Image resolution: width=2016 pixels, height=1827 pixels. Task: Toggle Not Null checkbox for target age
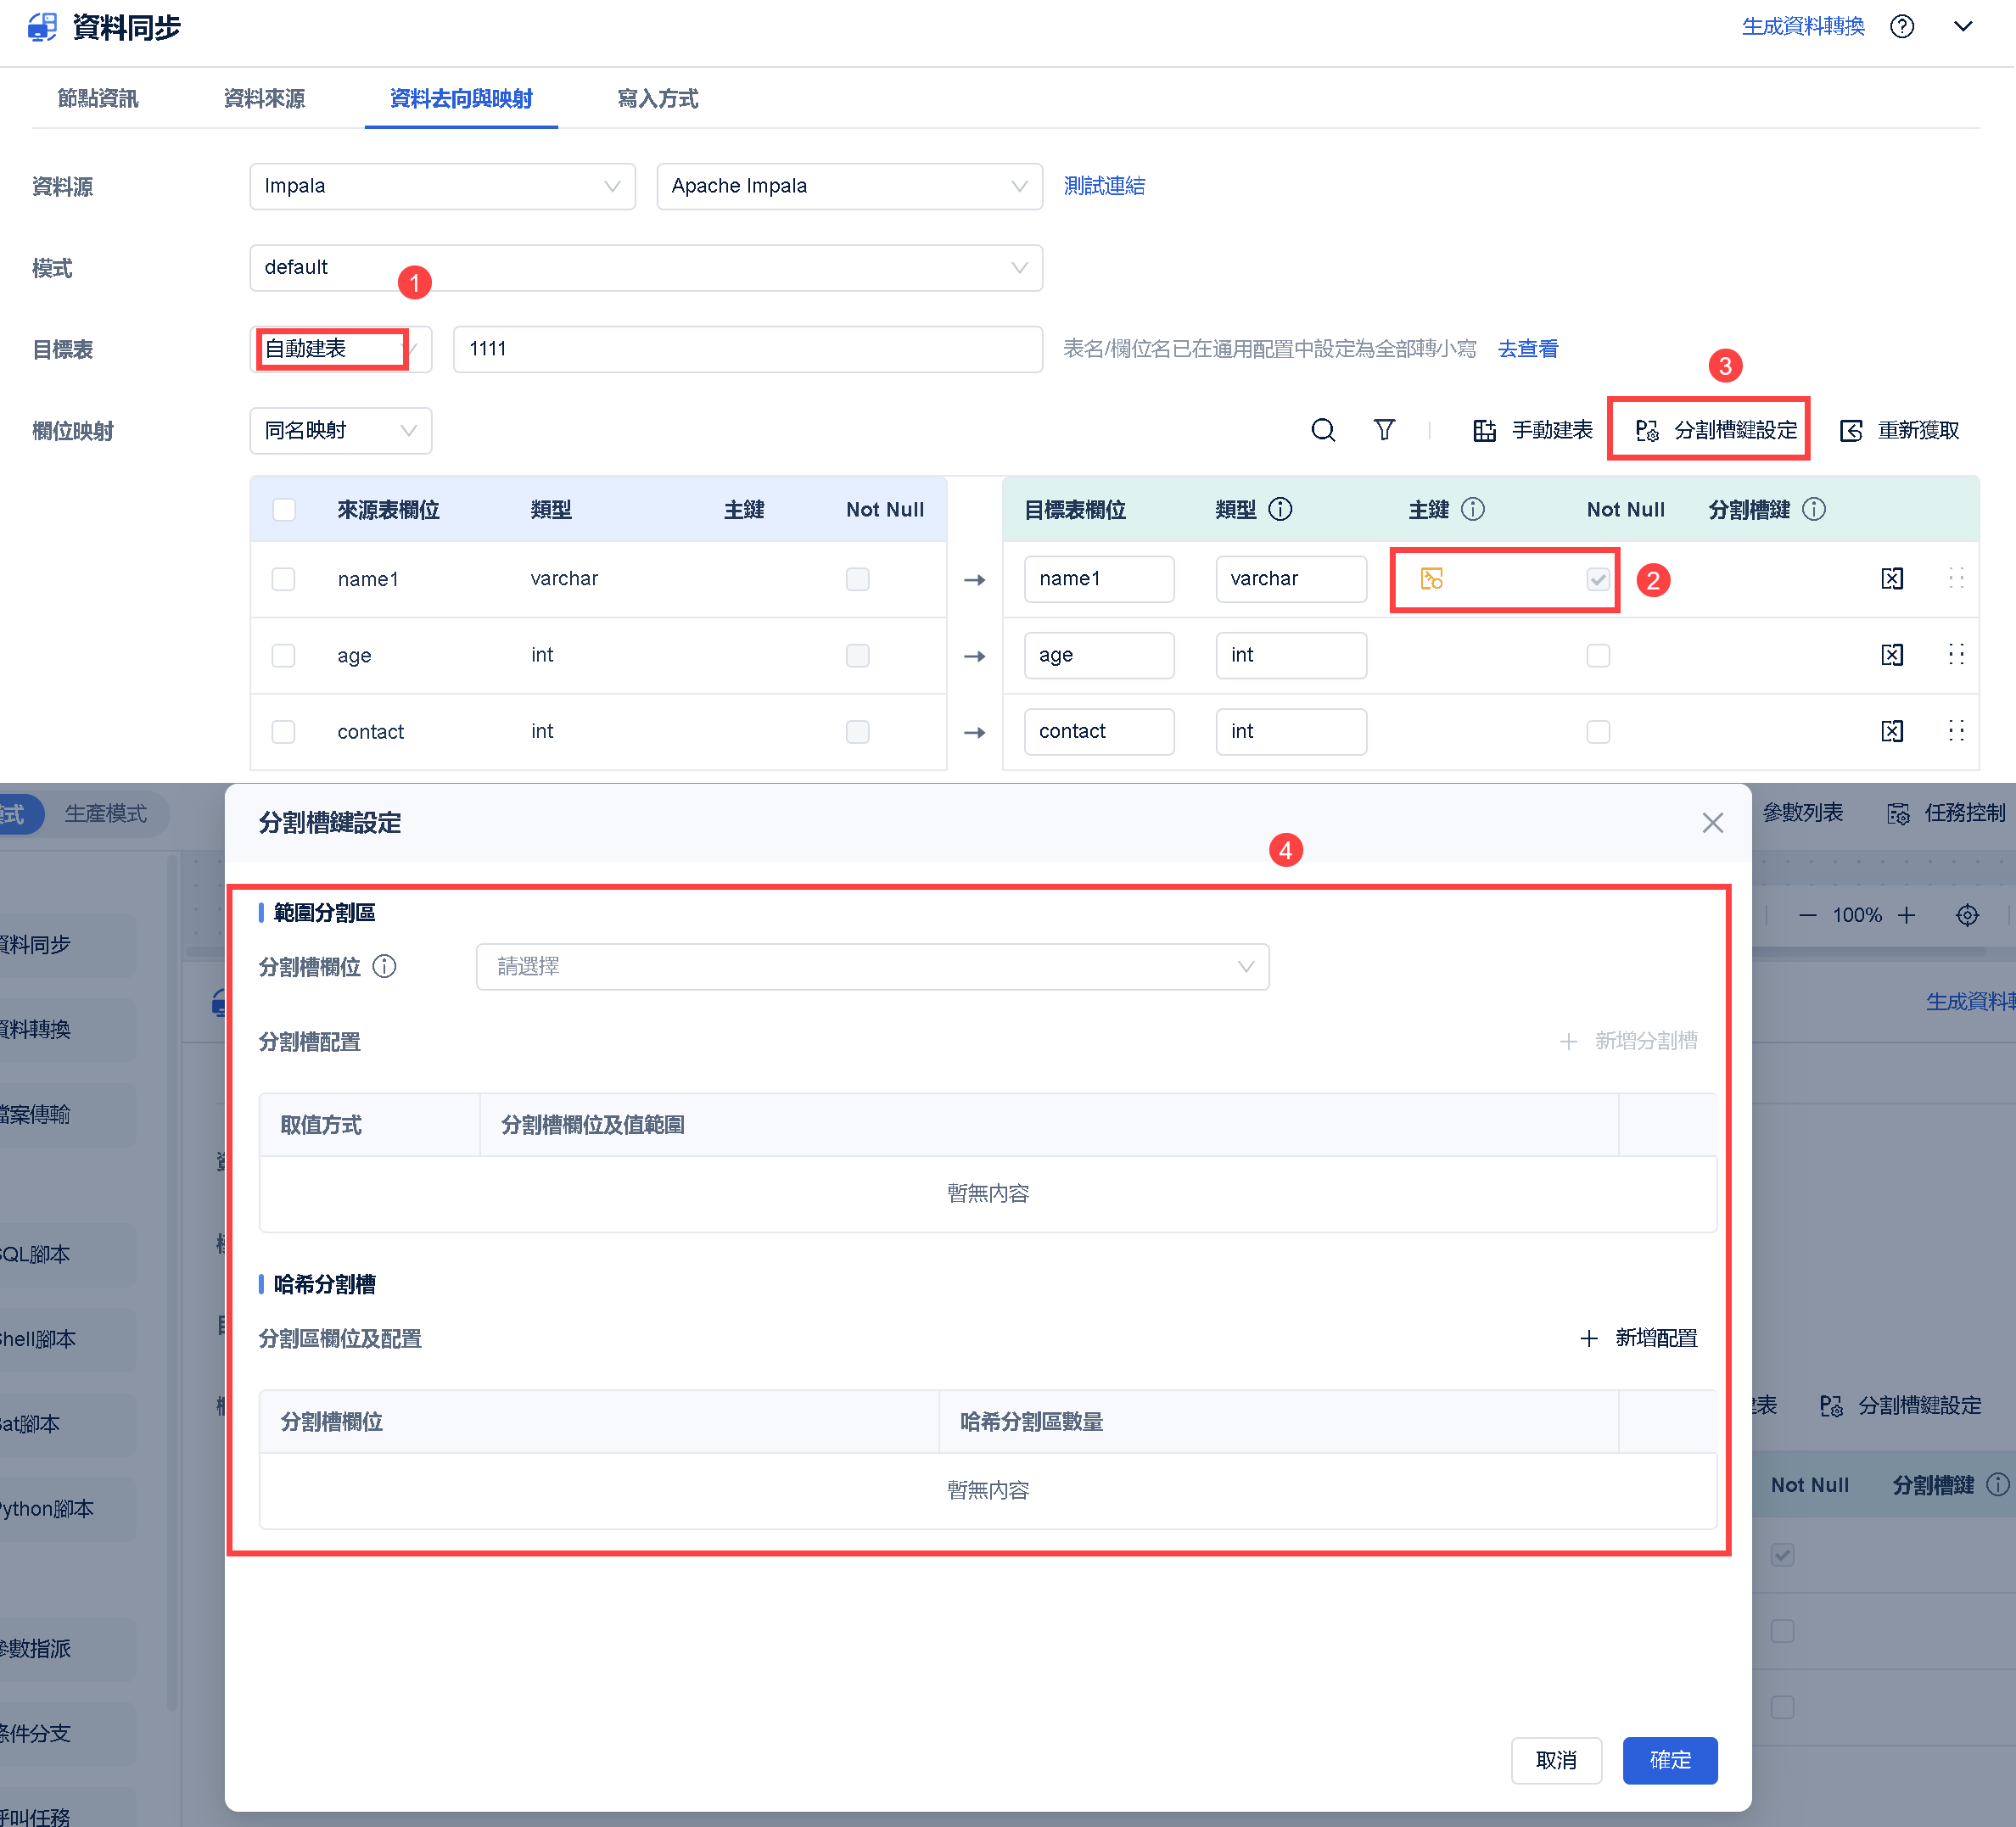[x=1598, y=656]
